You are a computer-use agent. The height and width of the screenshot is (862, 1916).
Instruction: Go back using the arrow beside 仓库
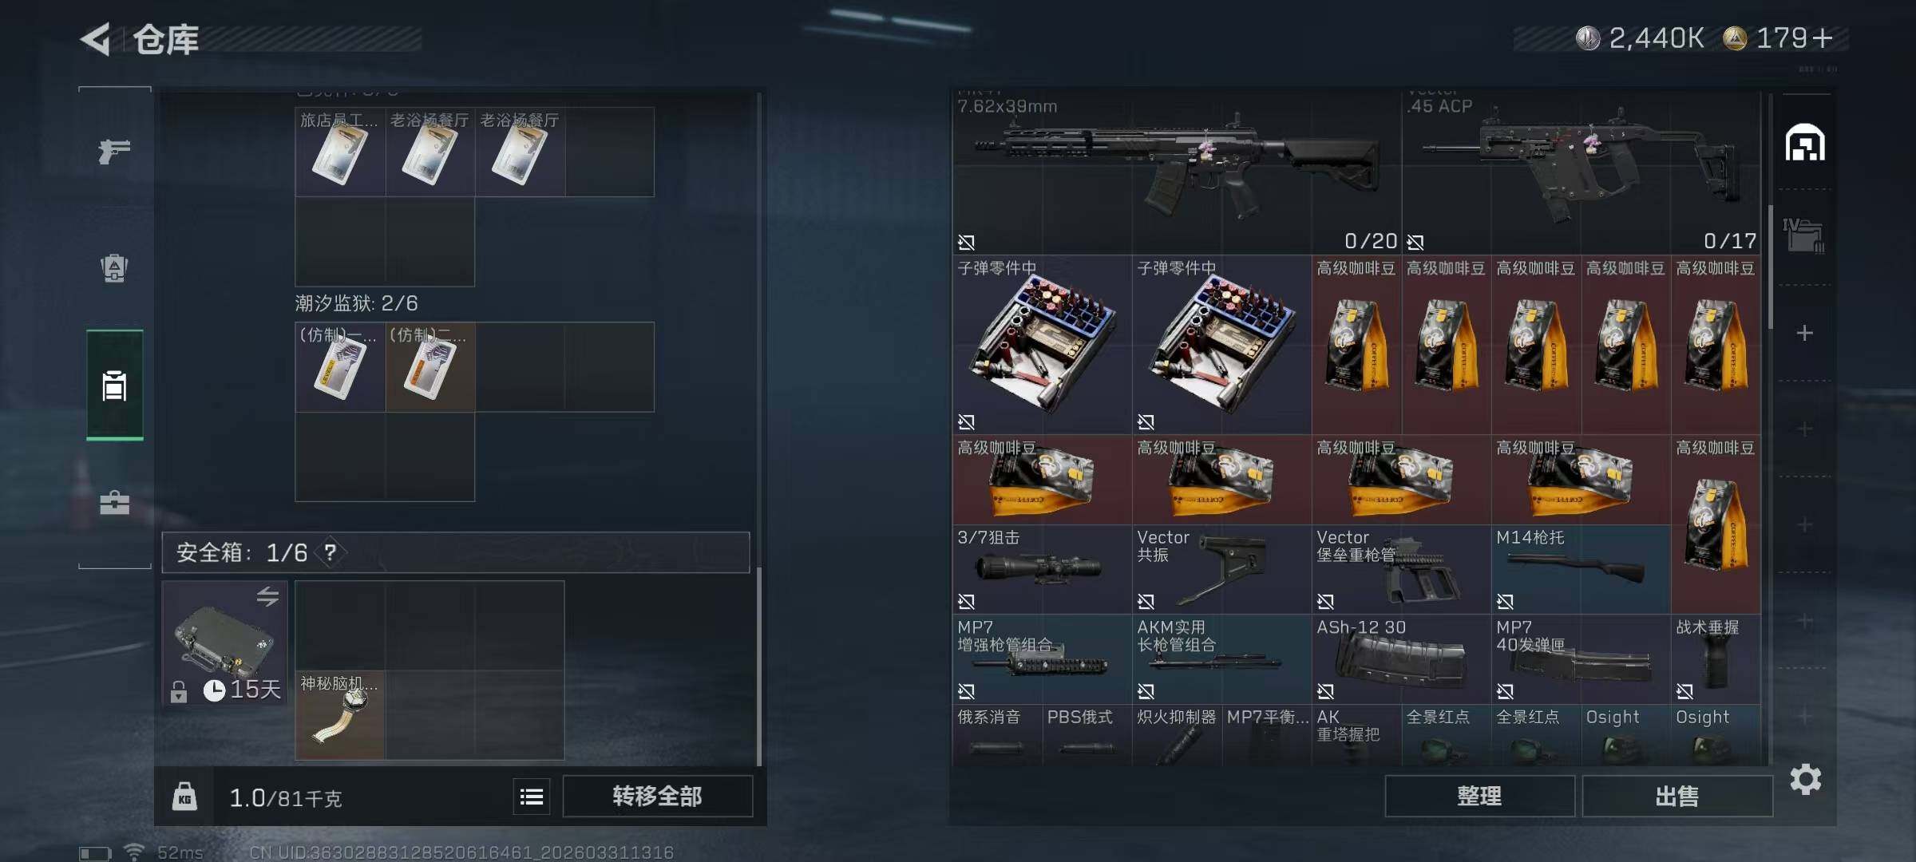(96, 39)
